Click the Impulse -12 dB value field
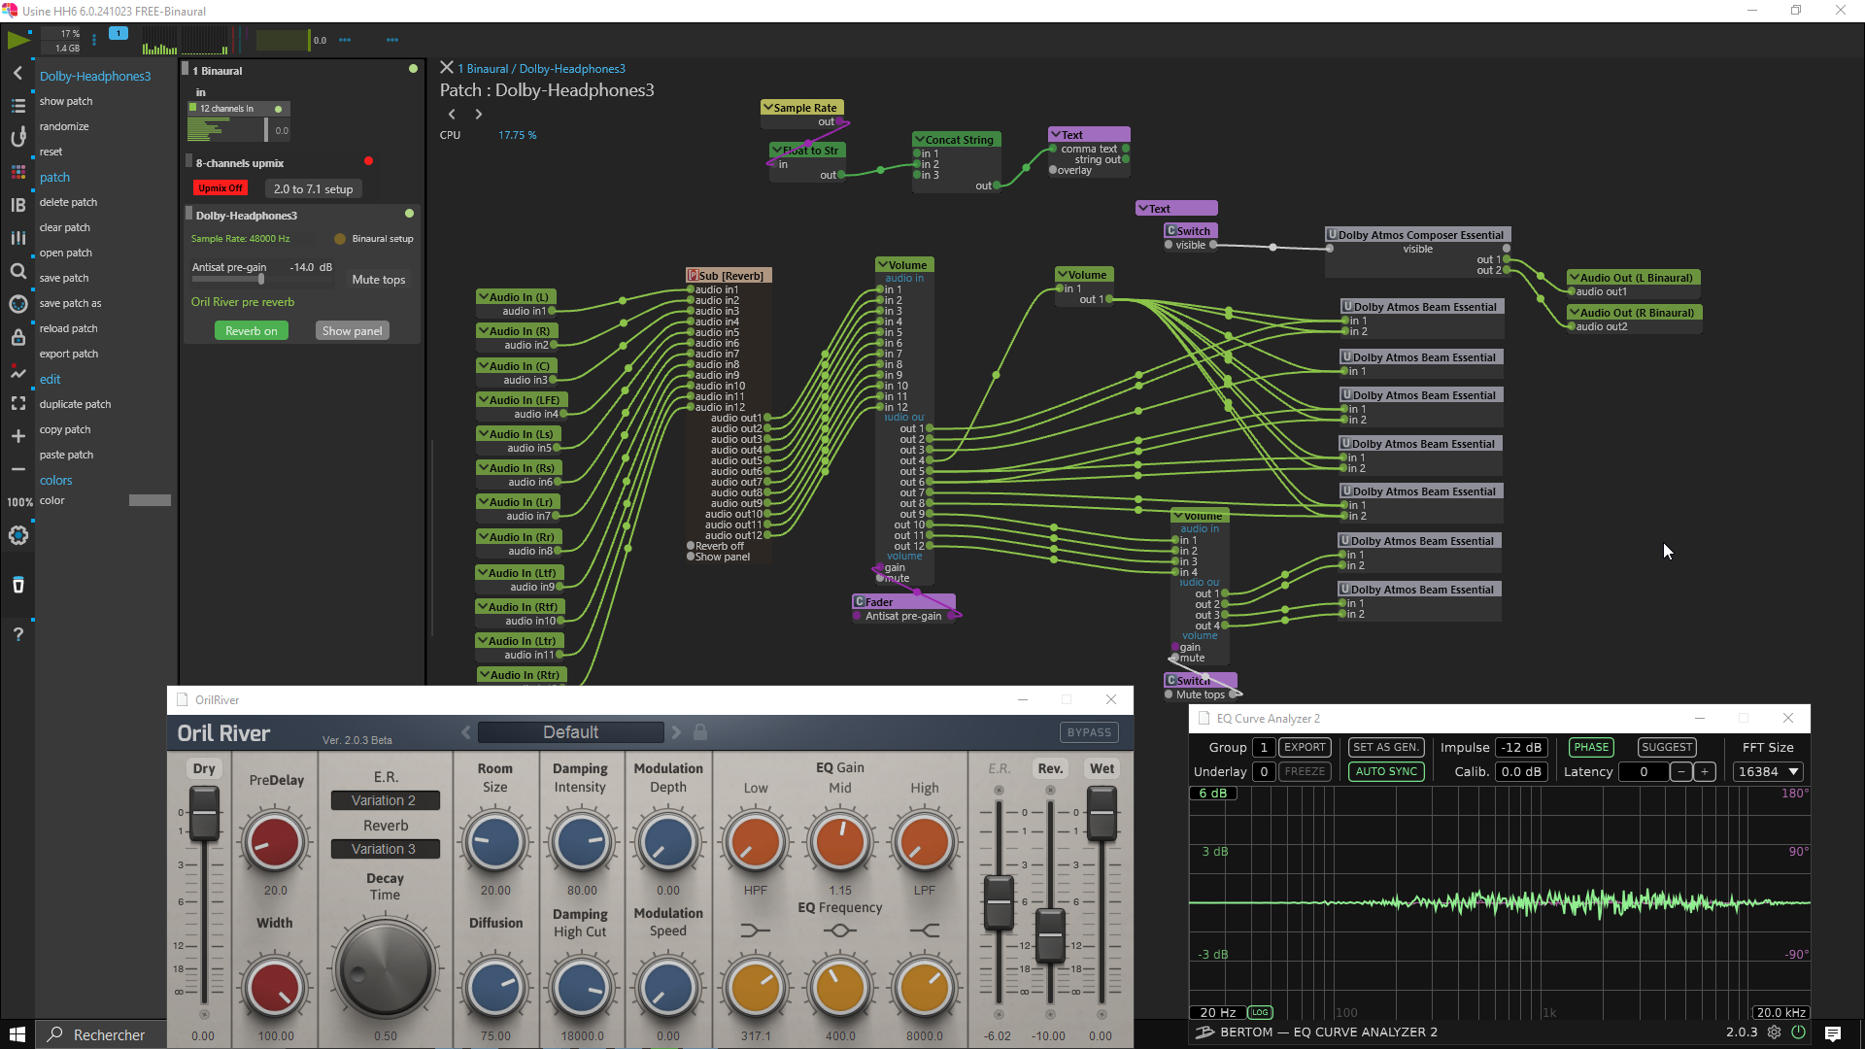The width and height of the screenshot is (1865, 1049). (x=1521, y=747)
